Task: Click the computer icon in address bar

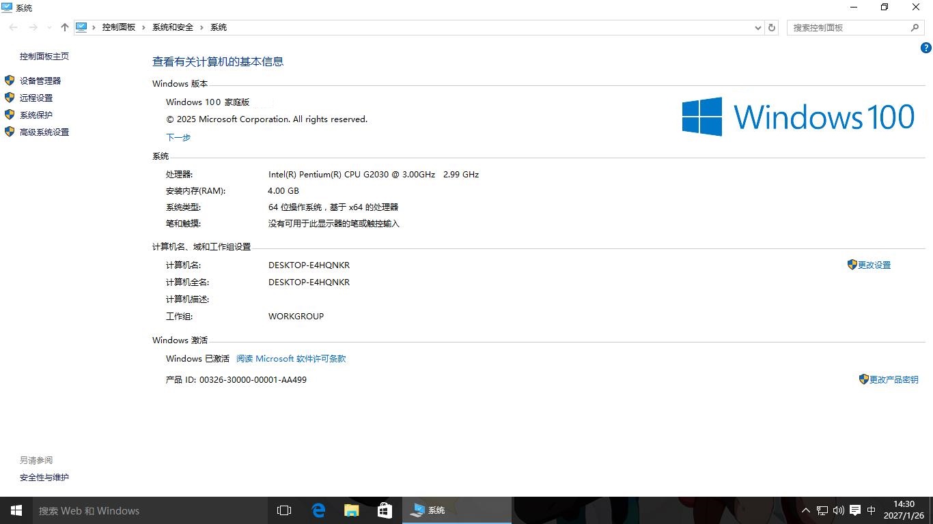Action: 81,27
